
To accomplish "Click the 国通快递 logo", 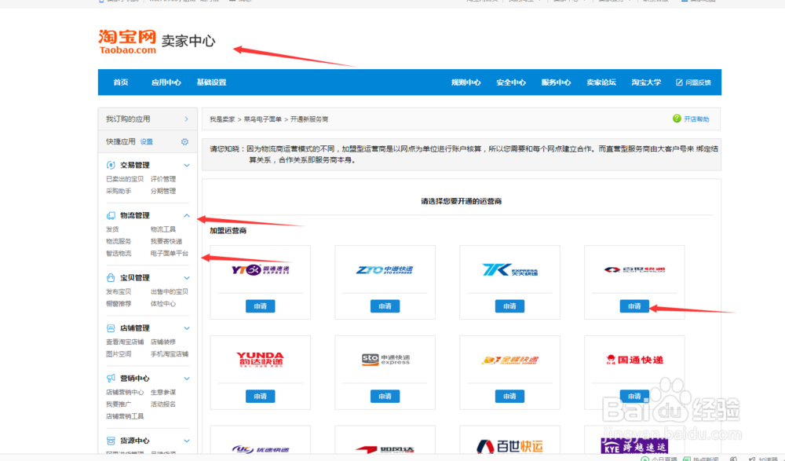I will [634, 359].
